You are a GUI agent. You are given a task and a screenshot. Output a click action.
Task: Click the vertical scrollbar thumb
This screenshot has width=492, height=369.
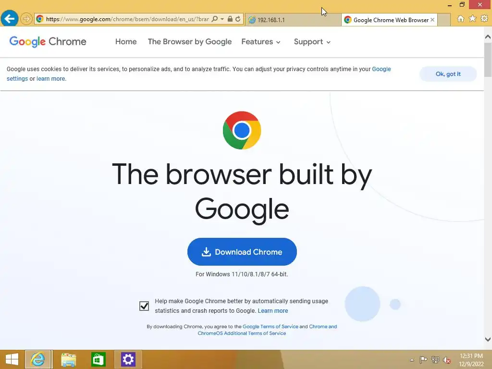pyautogui.click(x=488, y=60)
